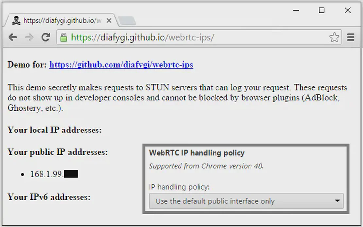This screenshot has width=363, height=227.
Task: Open Chrome settings via the menu icon
Action: click(x=351, y=37)
